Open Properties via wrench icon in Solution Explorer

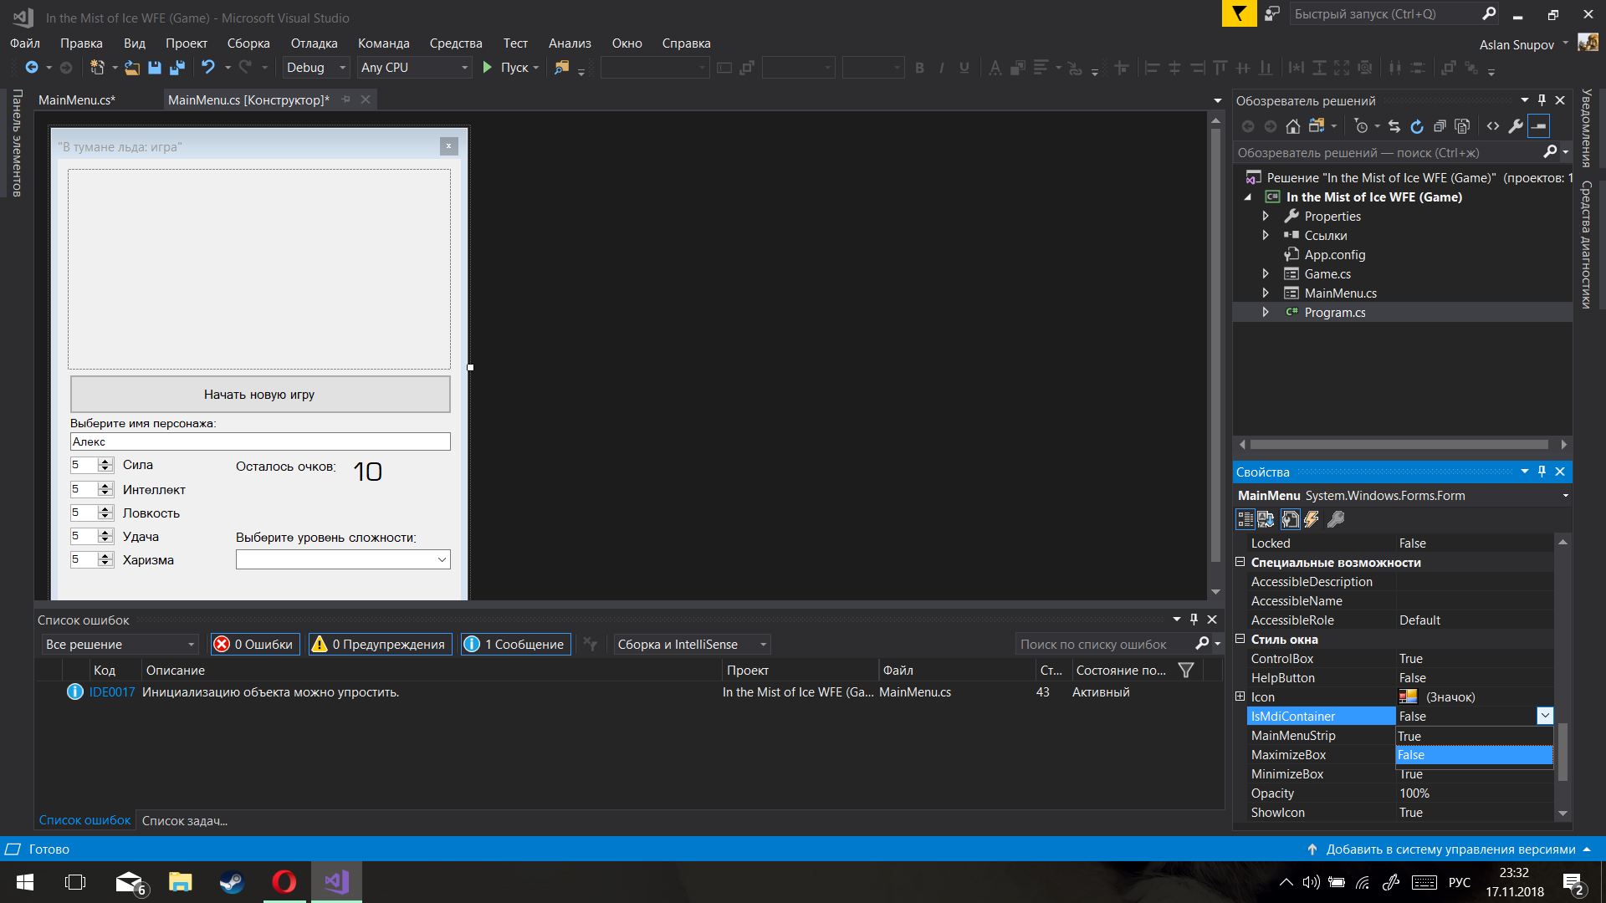1516,126
